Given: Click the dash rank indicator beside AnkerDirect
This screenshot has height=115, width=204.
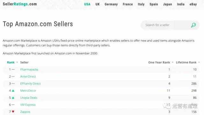Looking at the screenshot, I should click(13, 76).
